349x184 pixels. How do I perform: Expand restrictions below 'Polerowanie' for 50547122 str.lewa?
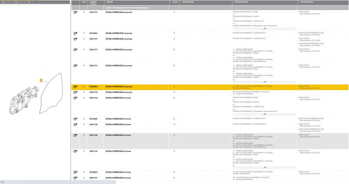pos(264,114)
